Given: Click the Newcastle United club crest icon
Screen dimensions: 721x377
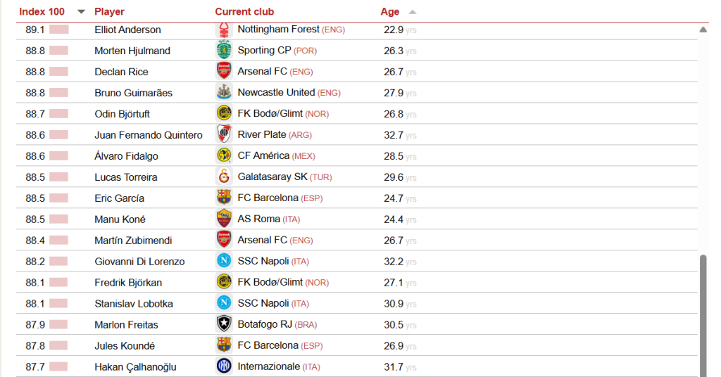Looking at the screenshot, I should point(224,93).
